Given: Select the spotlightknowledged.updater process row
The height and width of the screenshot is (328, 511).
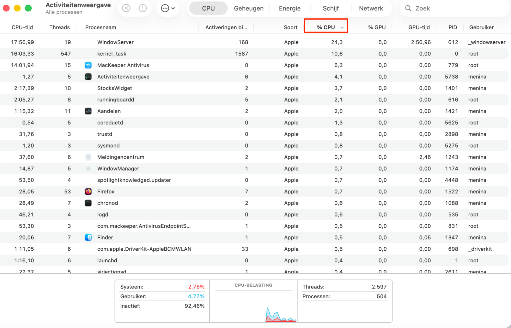Looking at the screenshot, I should coord(254,180).
